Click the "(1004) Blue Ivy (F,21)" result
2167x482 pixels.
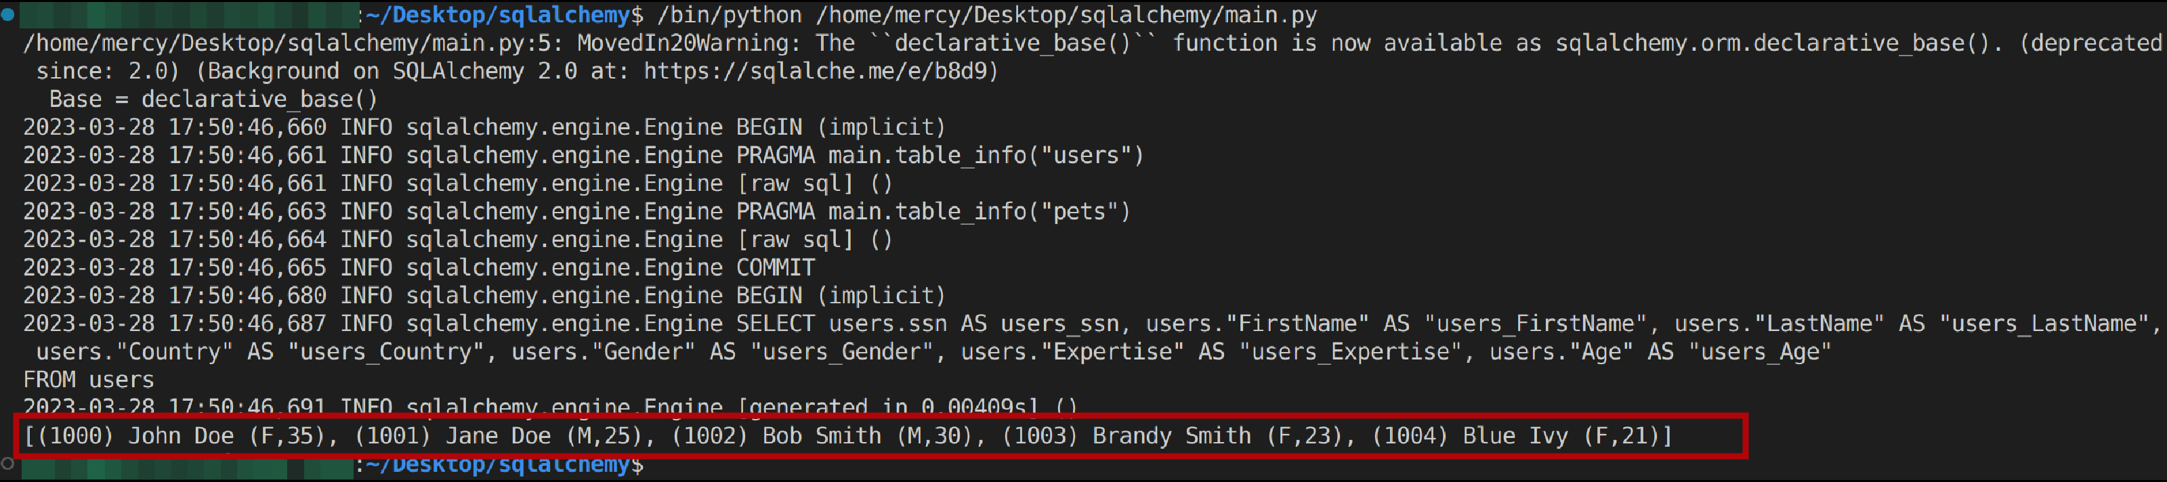1519,436
